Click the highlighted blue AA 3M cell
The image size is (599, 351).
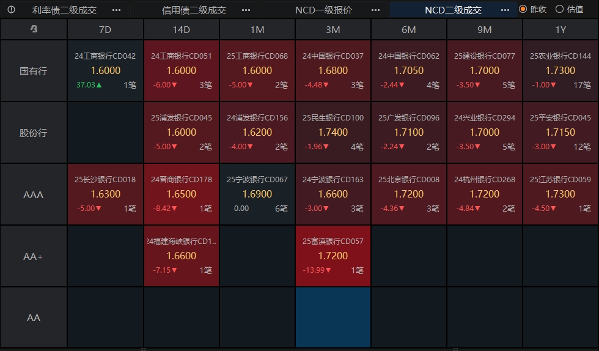tap(333, 318)
